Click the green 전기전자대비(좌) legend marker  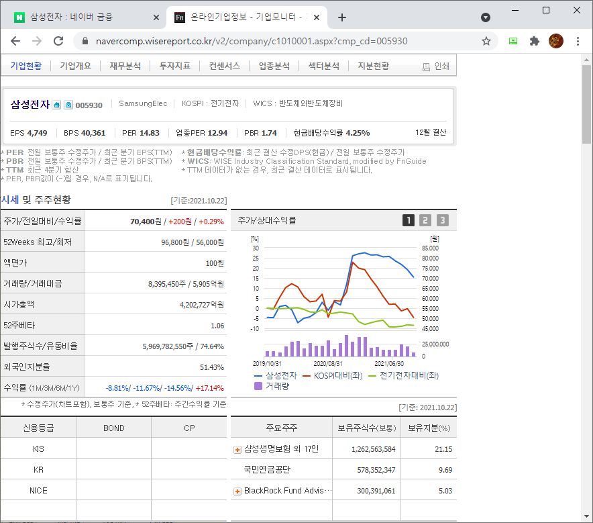point(372,376)
